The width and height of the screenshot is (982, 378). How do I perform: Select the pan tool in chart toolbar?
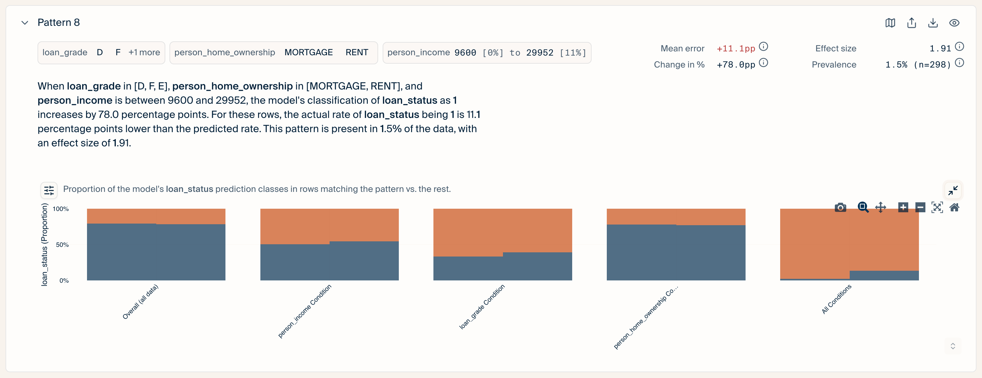(880, 207)
